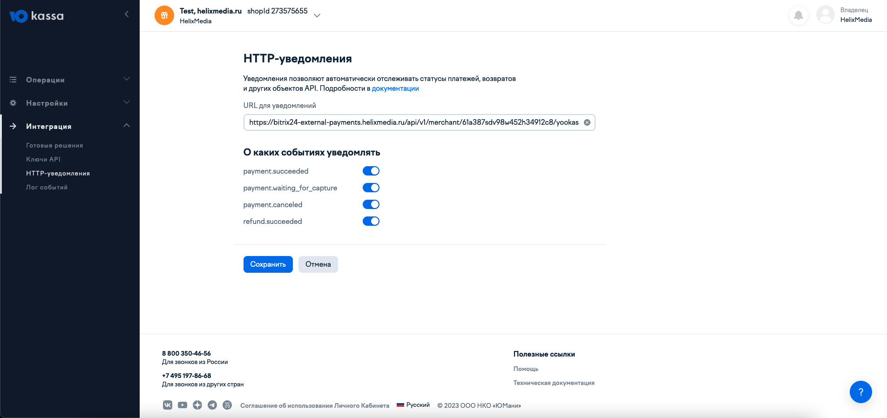Click the orange shop icon in header
Screen dimensions: 887x418
(164, 15)
